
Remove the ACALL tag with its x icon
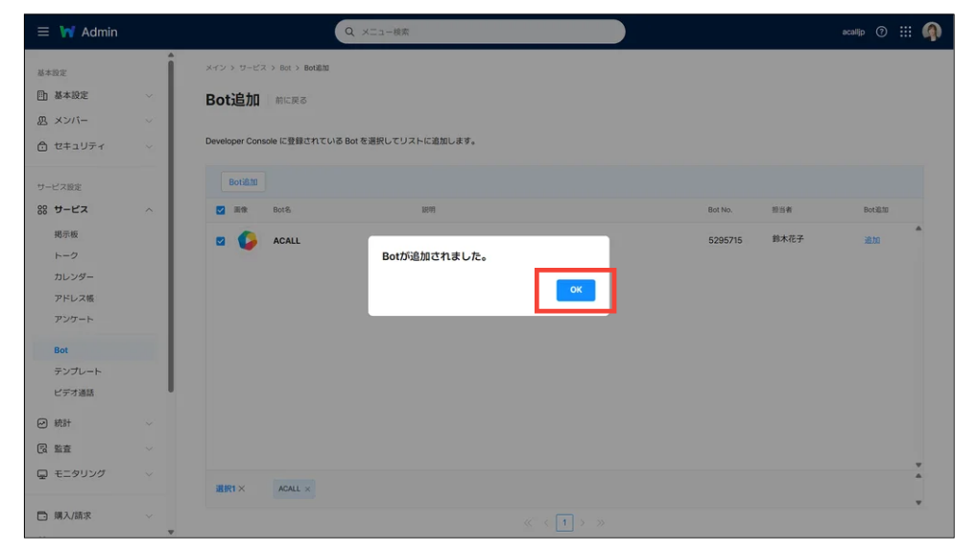pos(307,489)
